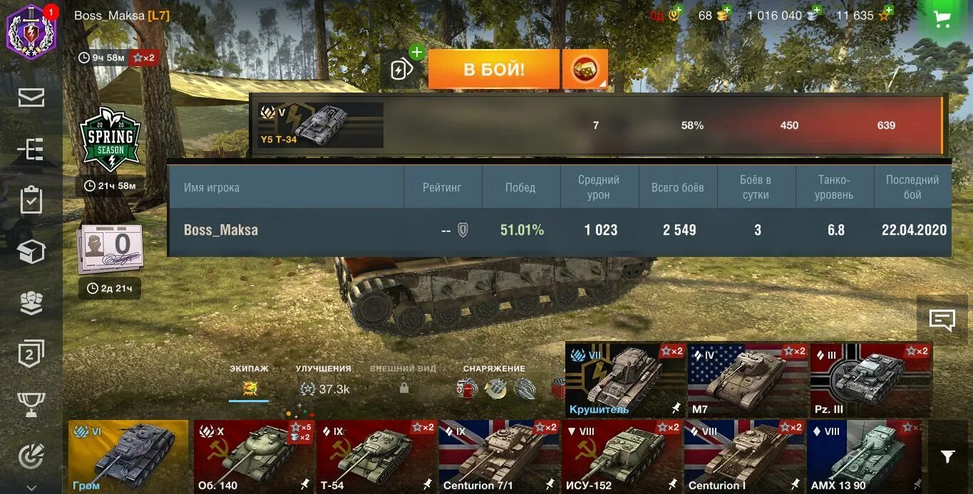Toggle the pin on Centurion 7/1 tank
The height and width of the screenshot is (494, 973).
(550, 484)
